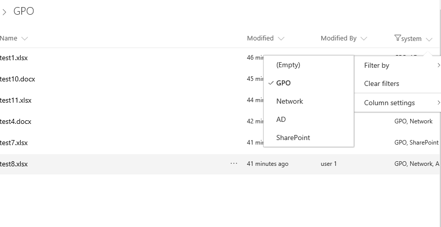Tick the AD filter value
The image size is (441, 227).
coord(281,119)
